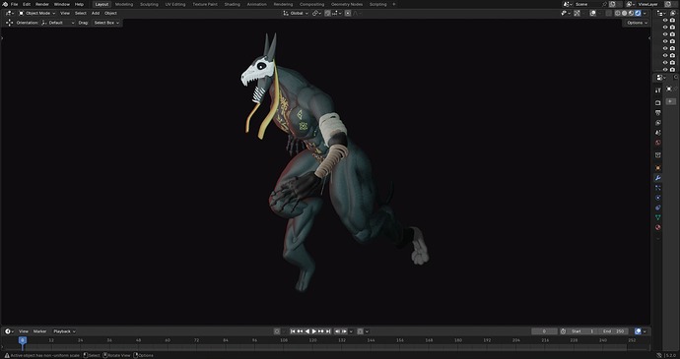680x359 pixels.
Task: Click the pin scene icon
Action: tap(604, 4)
